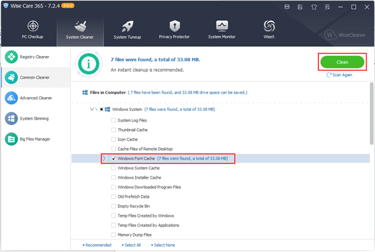
Task: Collapse the Windows System tree group
Action: (x=92, y=110)
